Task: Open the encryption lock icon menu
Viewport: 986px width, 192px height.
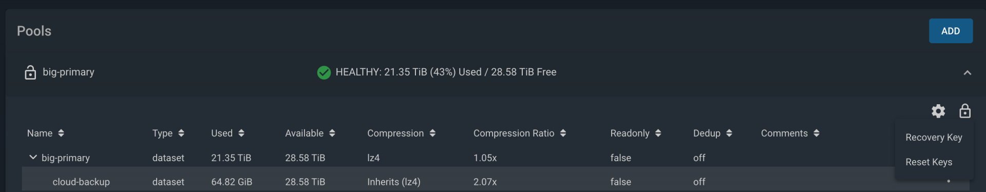Action: pyautogui.click(x=965, y=111)
